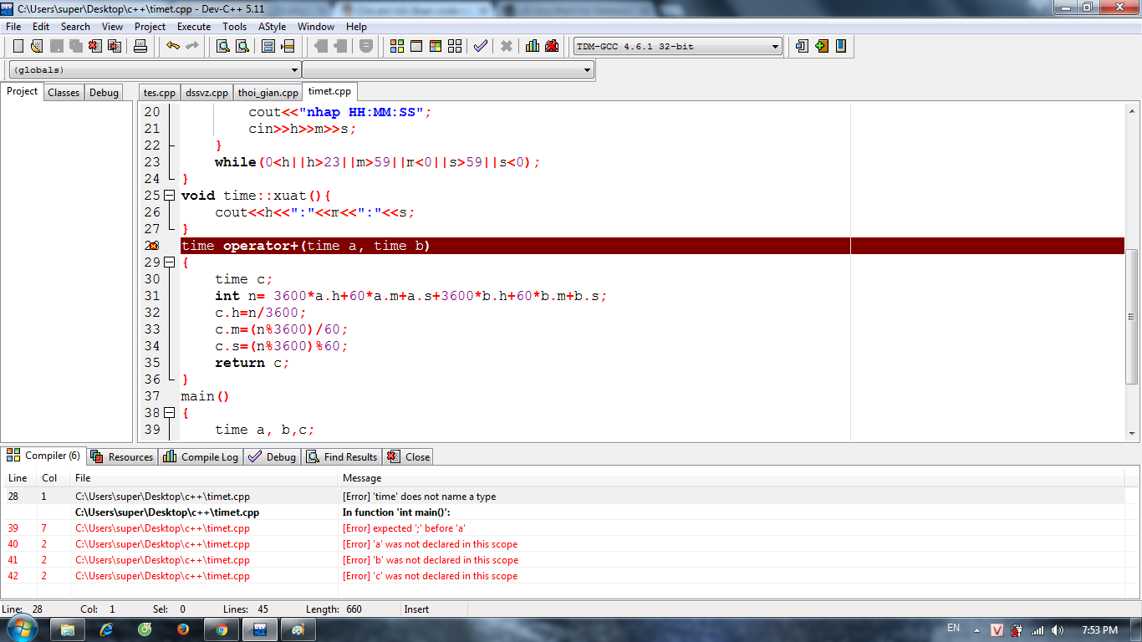
Task: Open the Compile Log tab
Action: [201, 456]
